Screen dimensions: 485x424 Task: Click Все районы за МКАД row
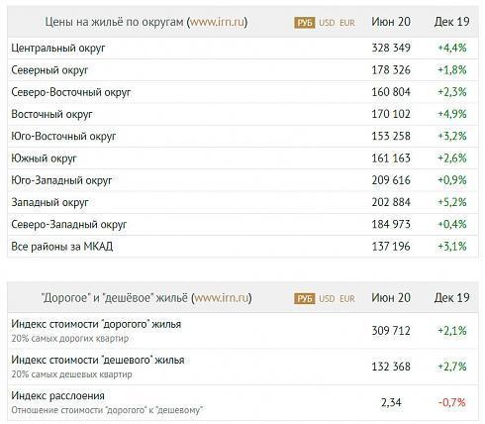coord(242,247)
